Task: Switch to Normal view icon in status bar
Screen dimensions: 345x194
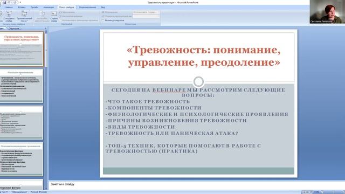Action: [304, 192]
